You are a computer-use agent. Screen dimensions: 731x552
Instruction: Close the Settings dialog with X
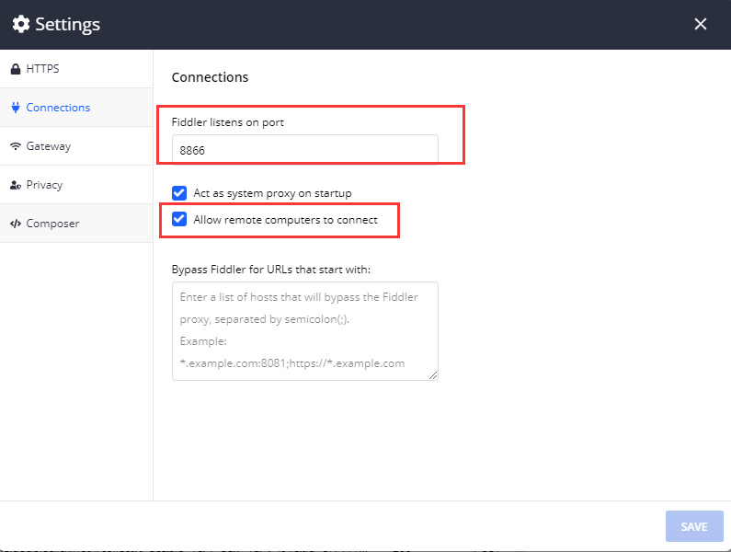pos(701,24)
